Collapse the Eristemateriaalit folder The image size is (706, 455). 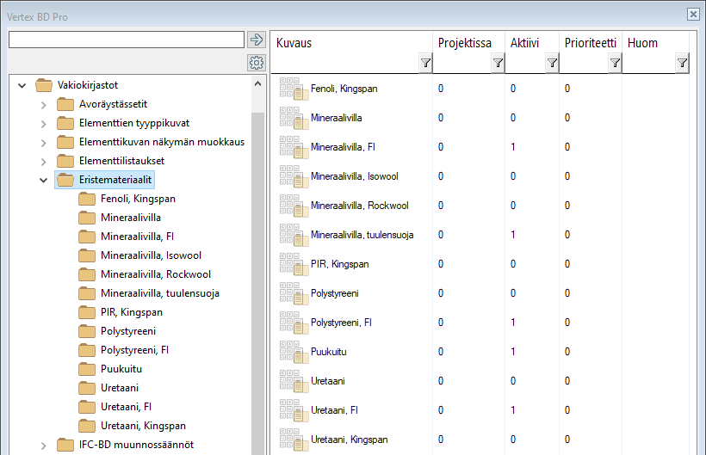click(x=43, y=180)
